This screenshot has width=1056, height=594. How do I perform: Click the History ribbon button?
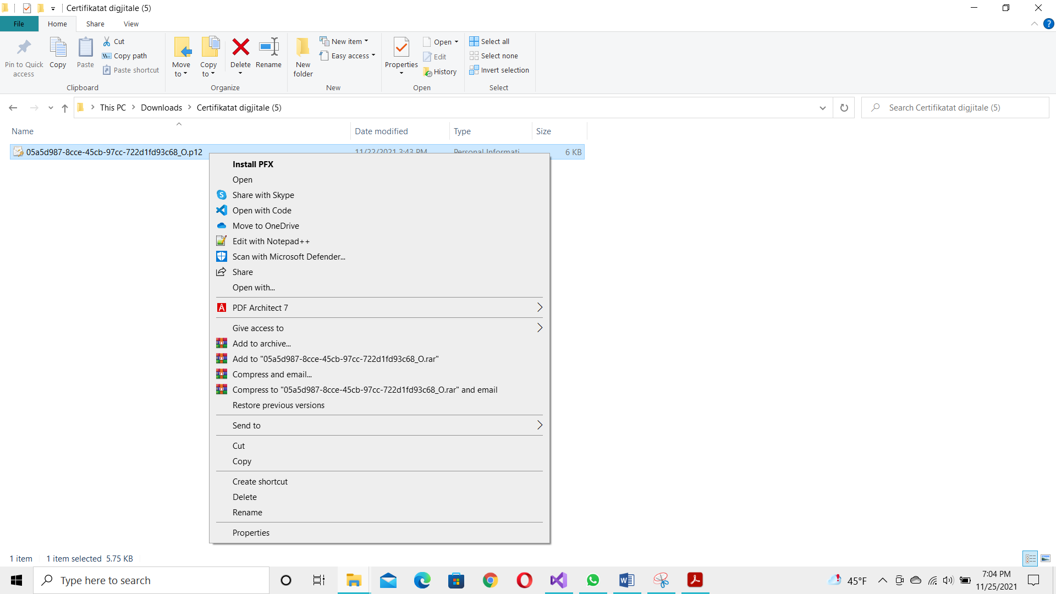click(x=440, y=72)
